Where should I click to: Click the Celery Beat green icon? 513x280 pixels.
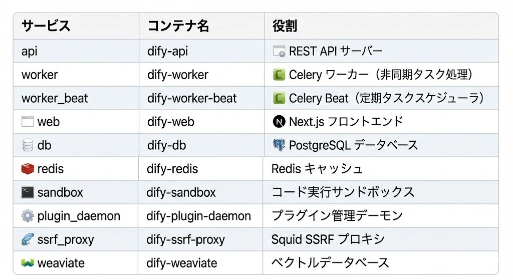[x=279, y=98]
